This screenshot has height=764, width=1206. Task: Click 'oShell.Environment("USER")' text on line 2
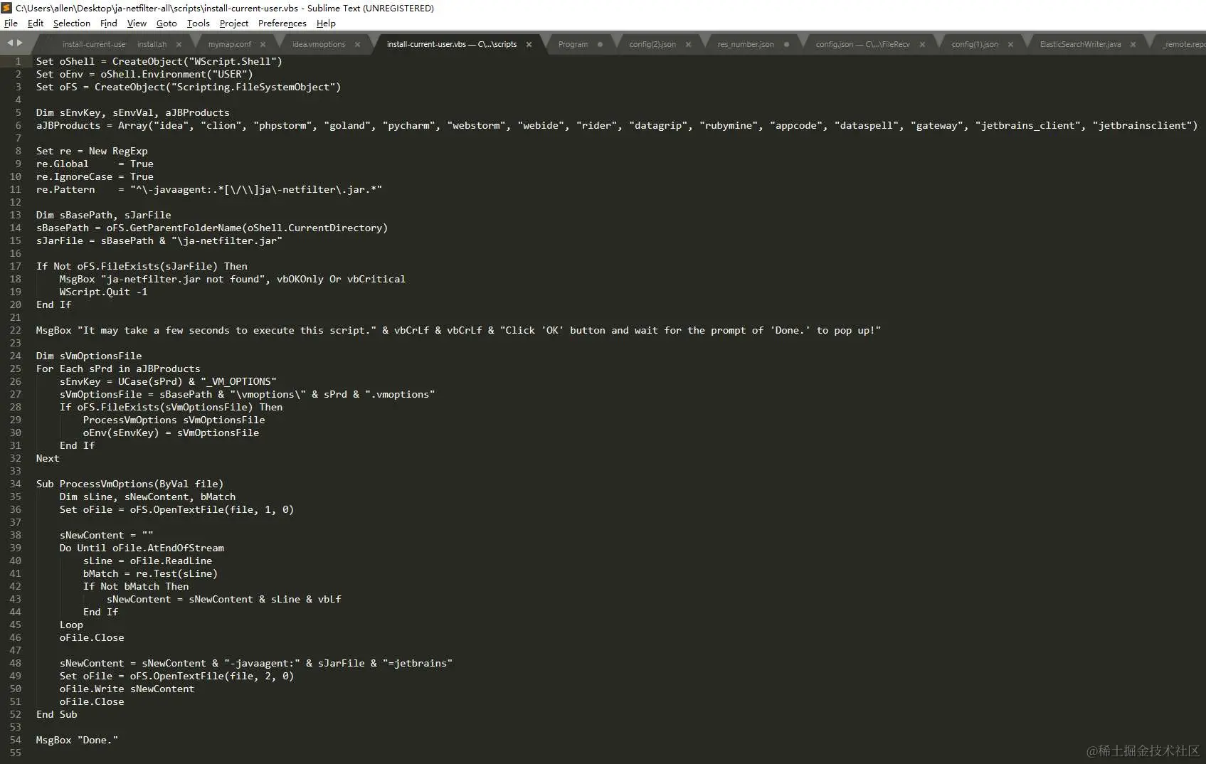click(176, 74)
